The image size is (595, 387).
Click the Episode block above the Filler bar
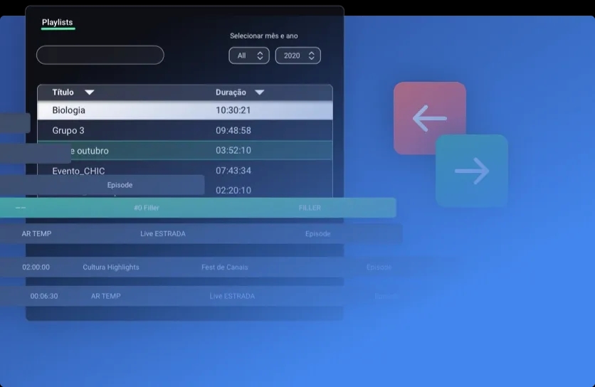(120, 185)
